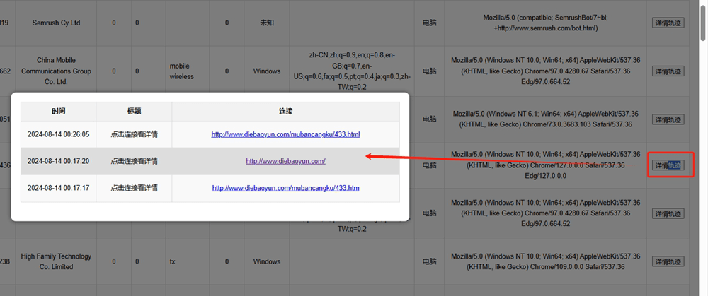Open 详情轨迹 for the China Mobile row
This screenshot has height=296, width=708.
click(x=668, y=71)
